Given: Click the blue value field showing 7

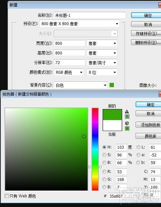Looking at the screenshot, I should (121, 187).
